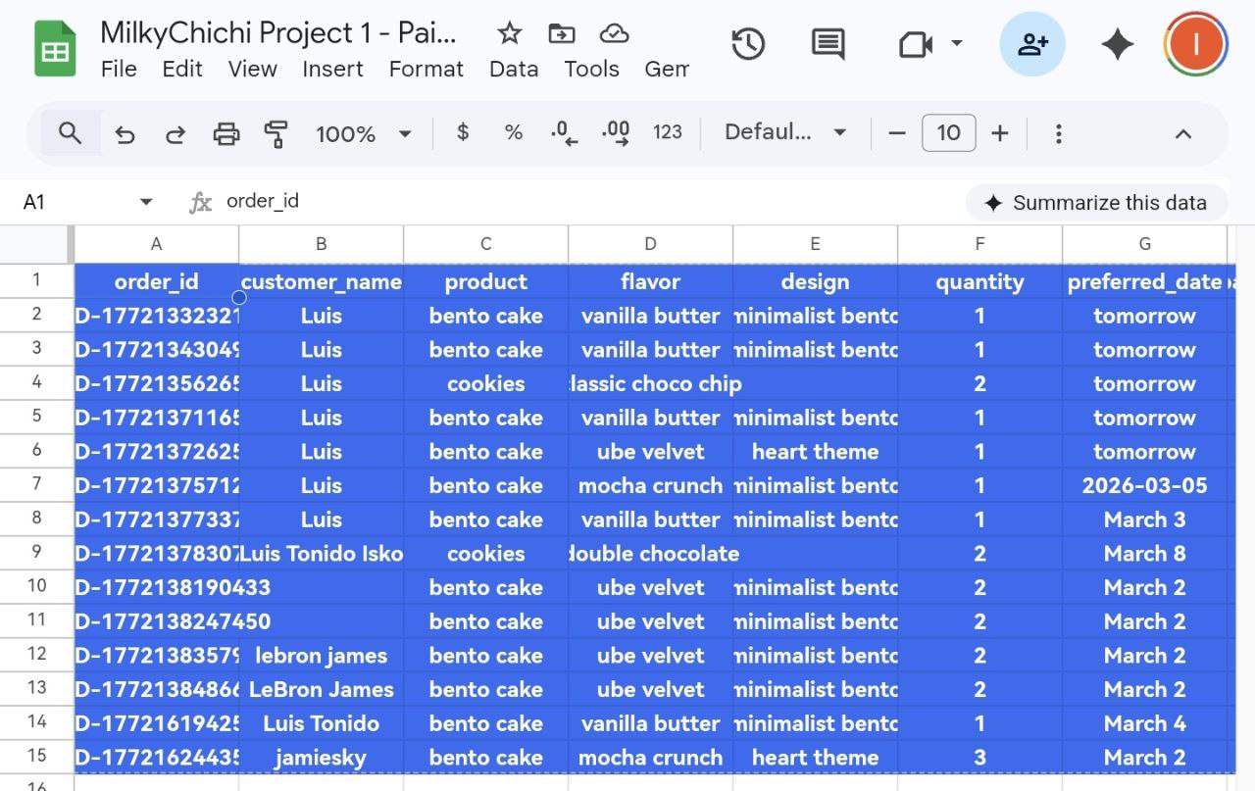Open the Format menu
This screenshot has width=1255, height=791.
(426, 70)
